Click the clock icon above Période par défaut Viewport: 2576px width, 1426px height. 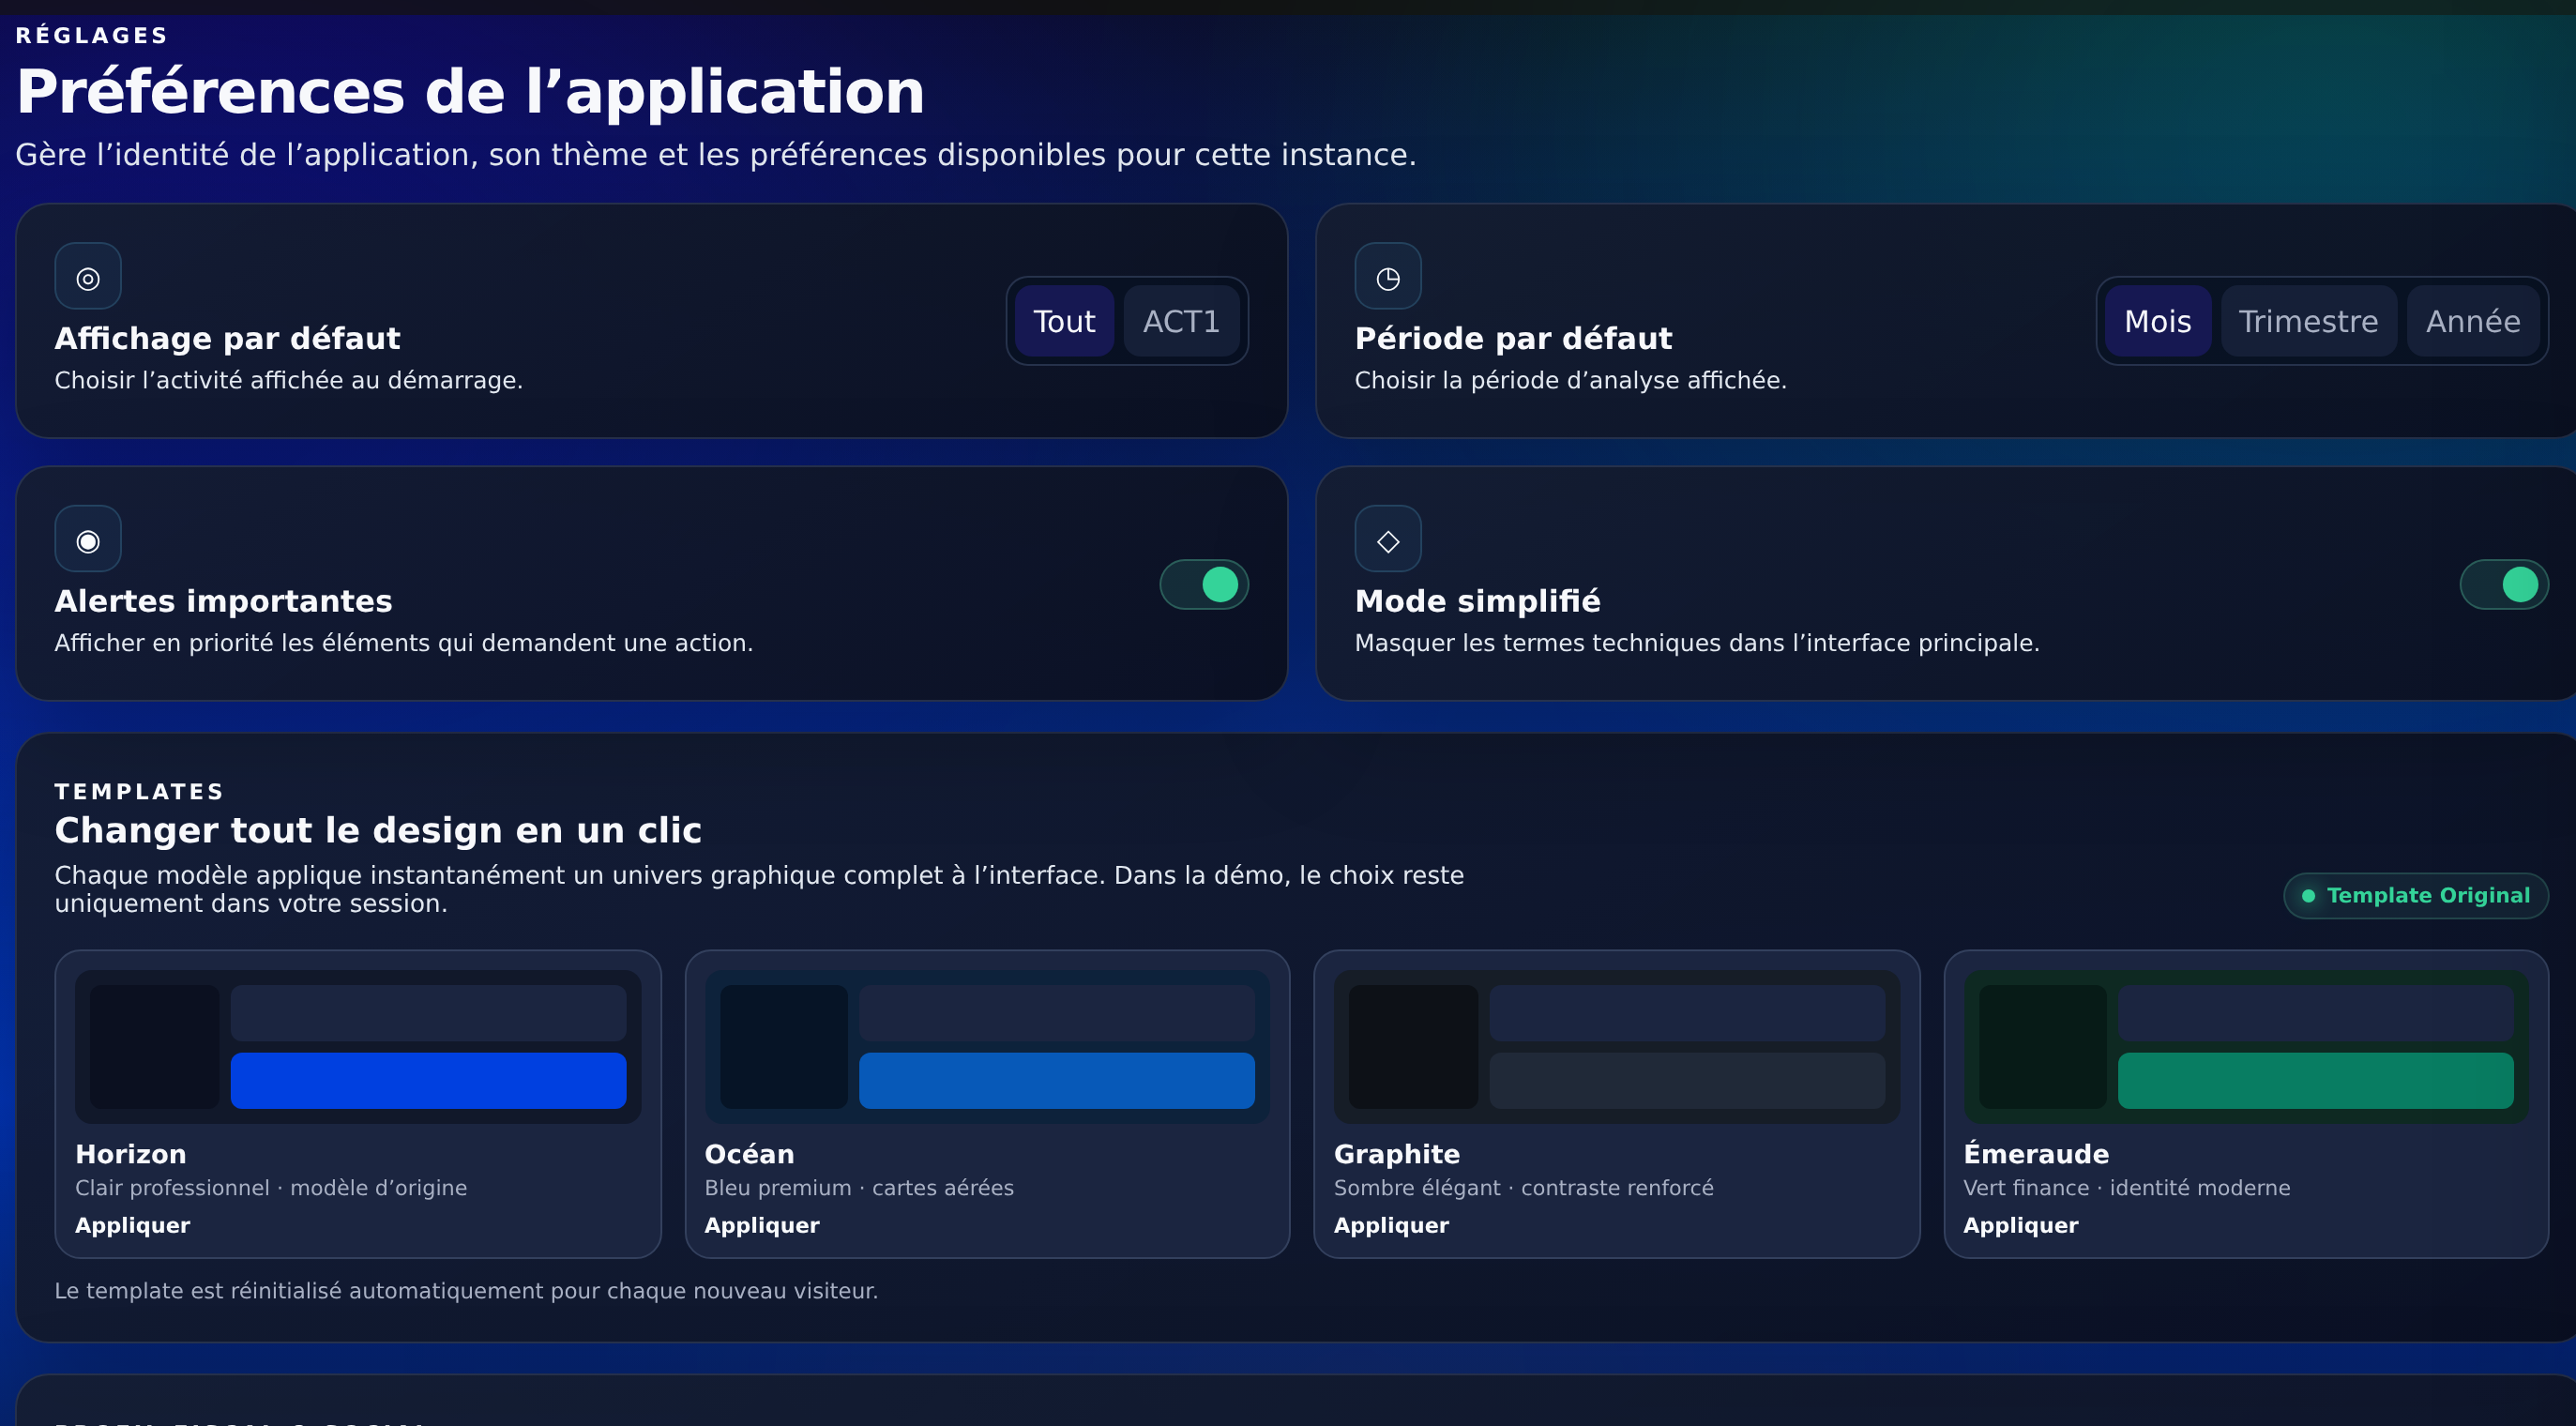click(1388, 276)
